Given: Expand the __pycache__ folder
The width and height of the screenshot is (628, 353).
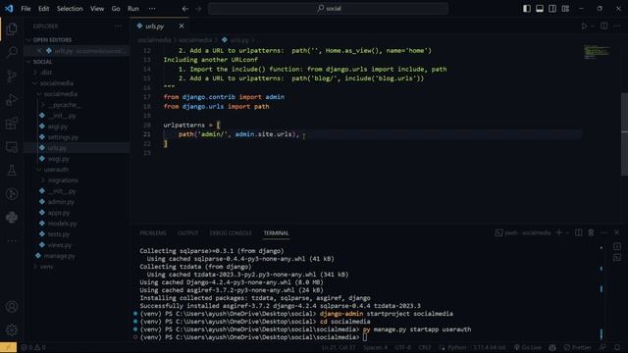Looking at the screenshot, I should (64, 105).
